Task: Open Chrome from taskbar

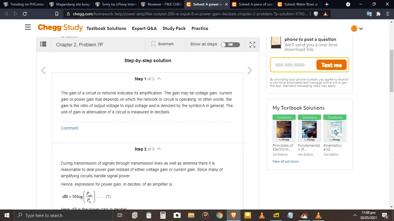Action: pos(219,215)
